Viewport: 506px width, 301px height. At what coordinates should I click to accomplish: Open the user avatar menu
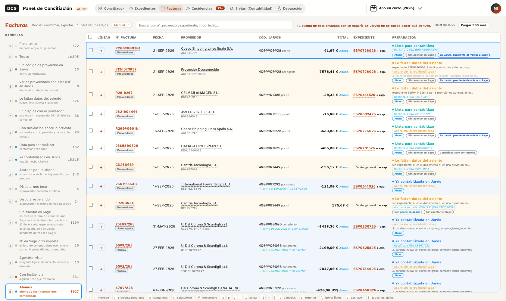pyautogui.click(x=496, y=8)
